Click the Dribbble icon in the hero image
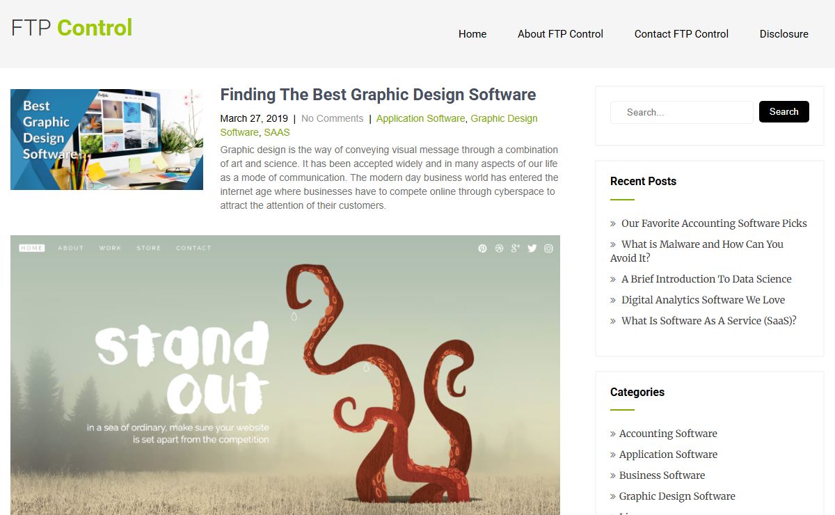 point(499,248)
